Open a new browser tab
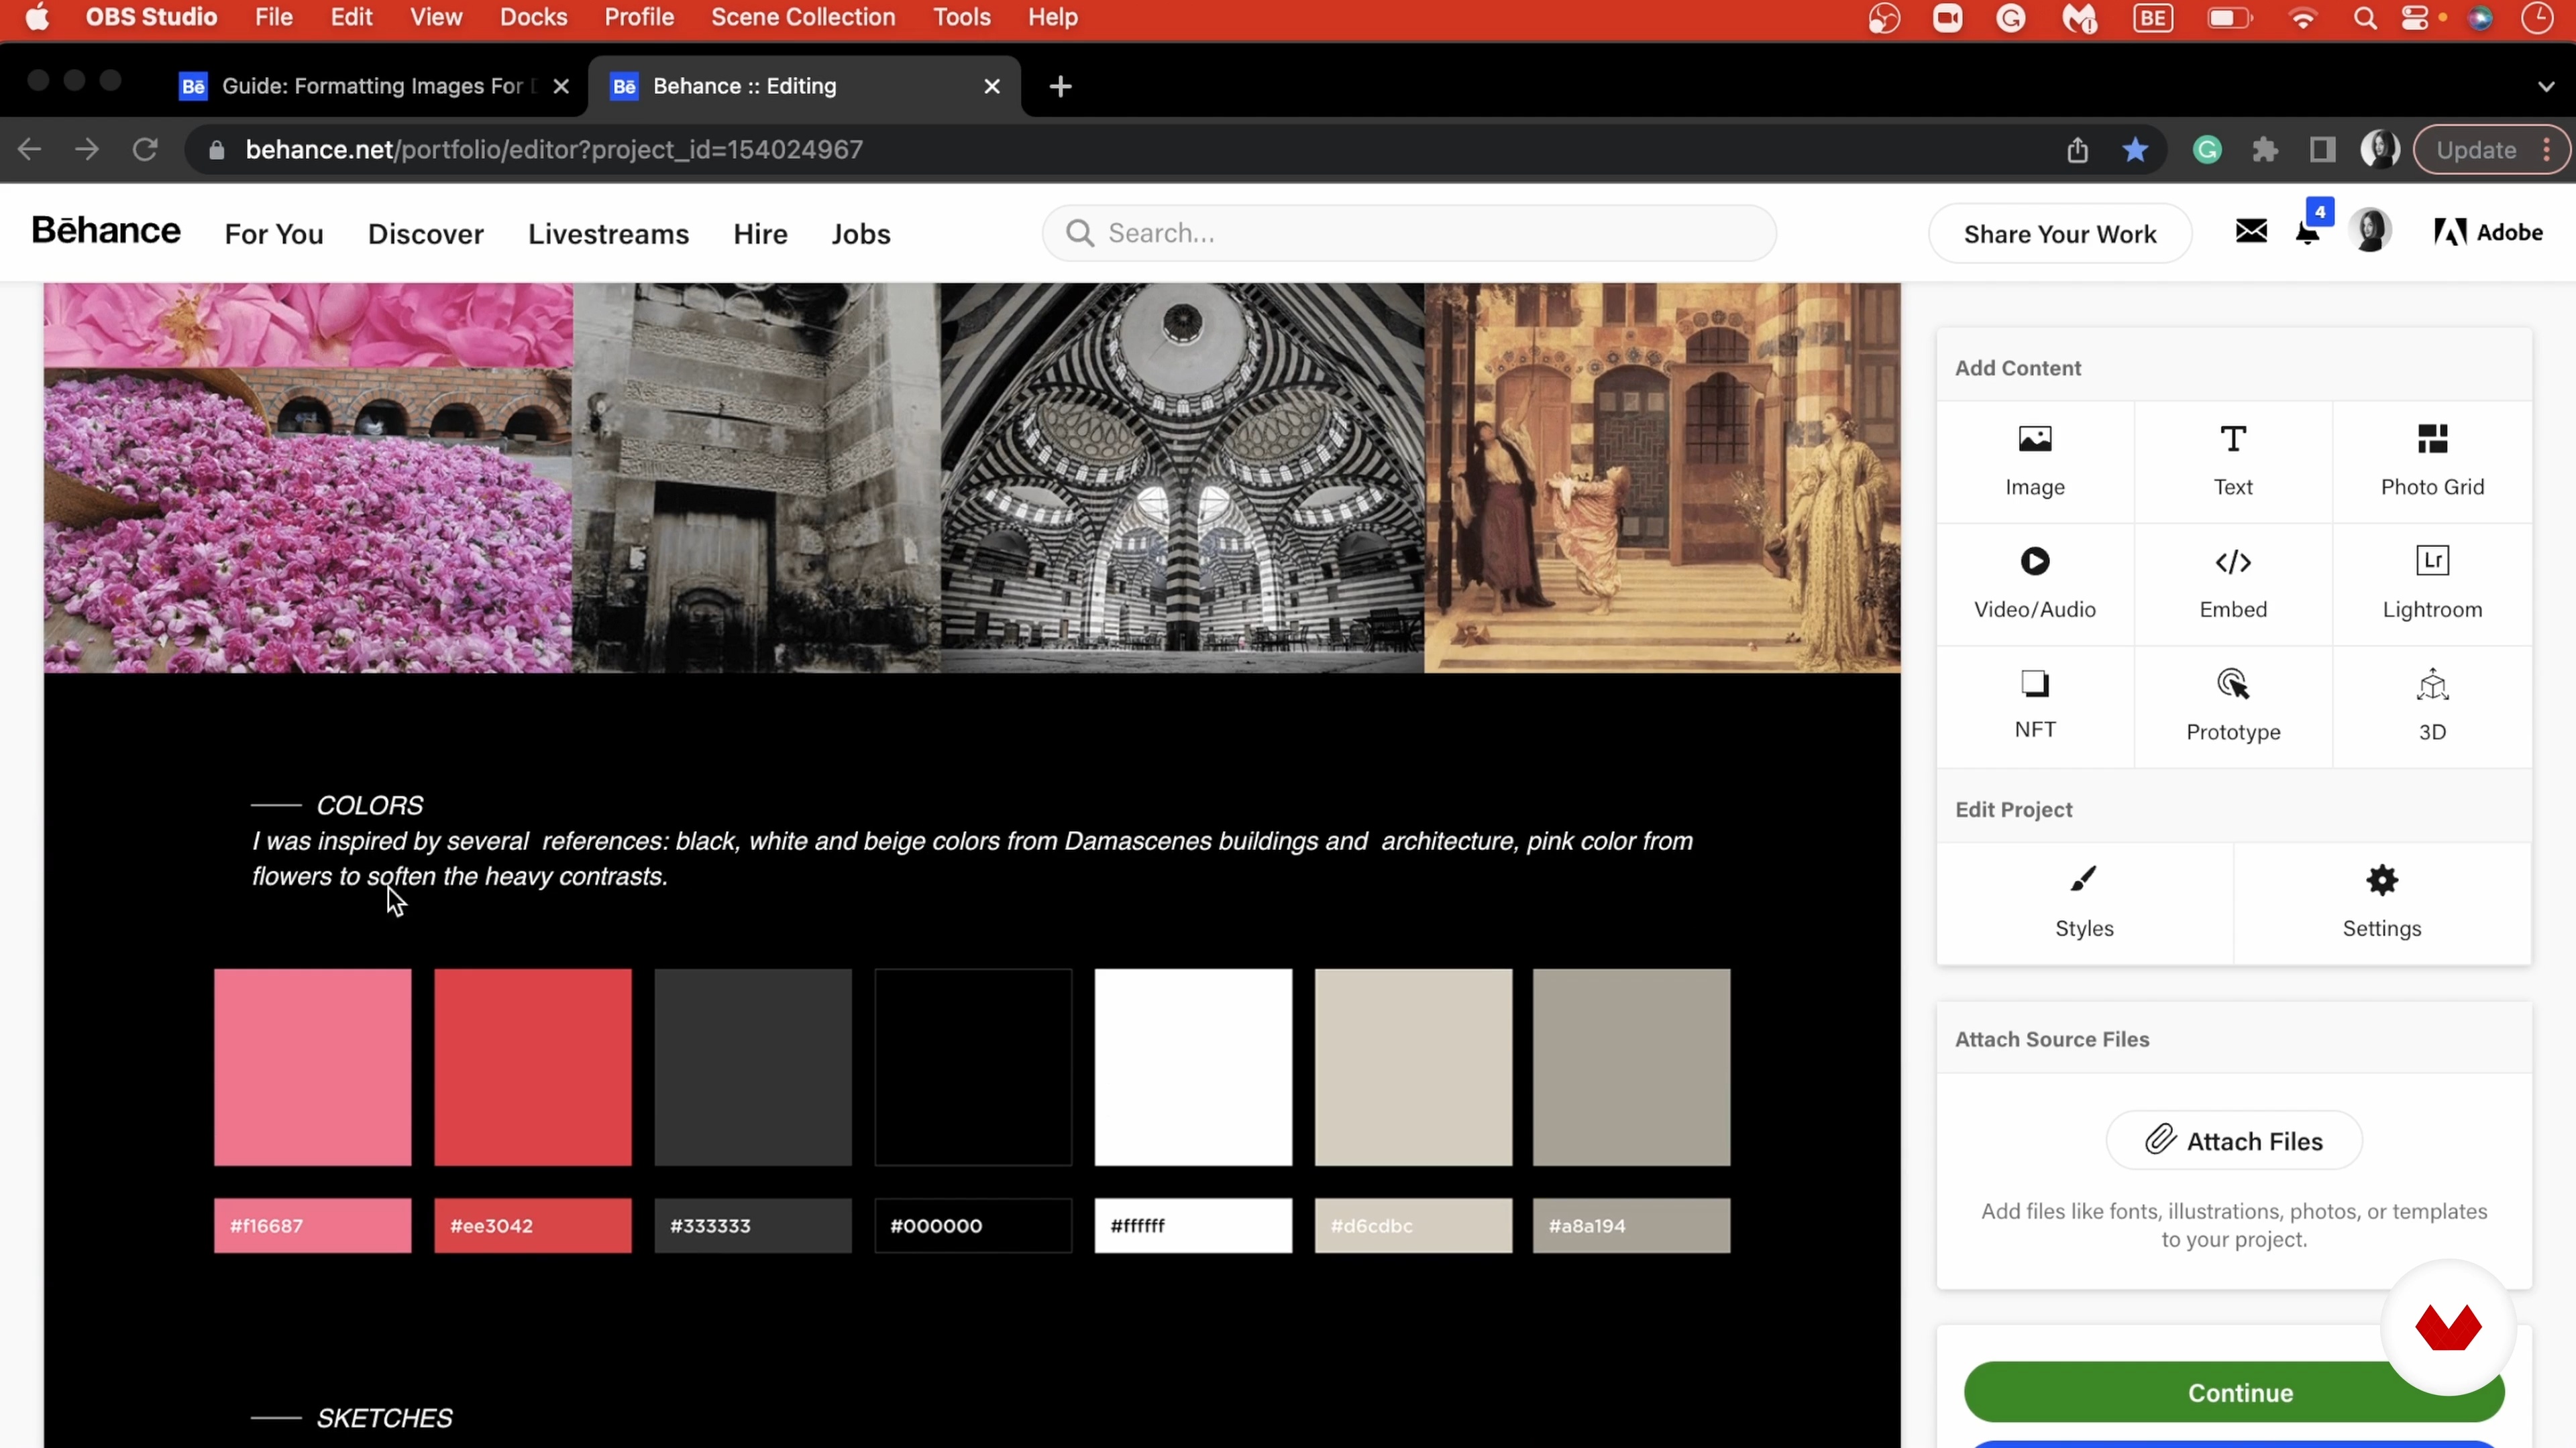Image resolution: width=2576 pixels, height=1448 pixels. (x=1060, y=86)
